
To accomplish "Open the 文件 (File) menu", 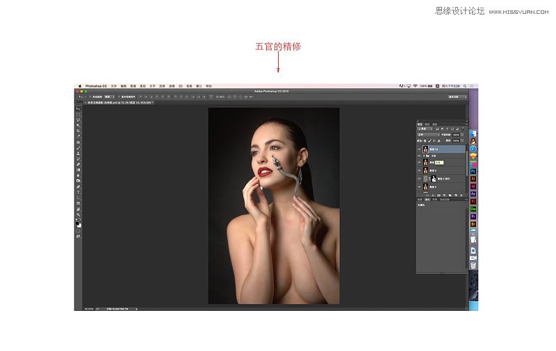I will 114,86.
